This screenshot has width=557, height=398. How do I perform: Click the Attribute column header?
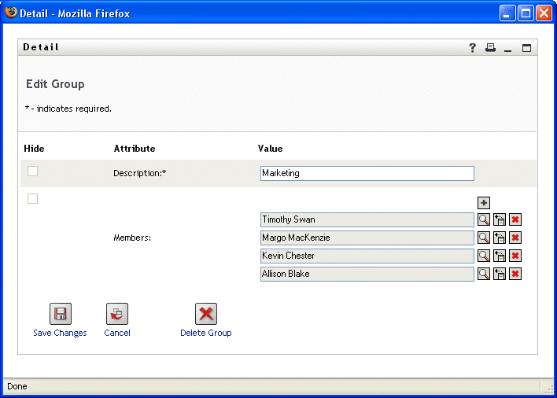tap(135, 149)
